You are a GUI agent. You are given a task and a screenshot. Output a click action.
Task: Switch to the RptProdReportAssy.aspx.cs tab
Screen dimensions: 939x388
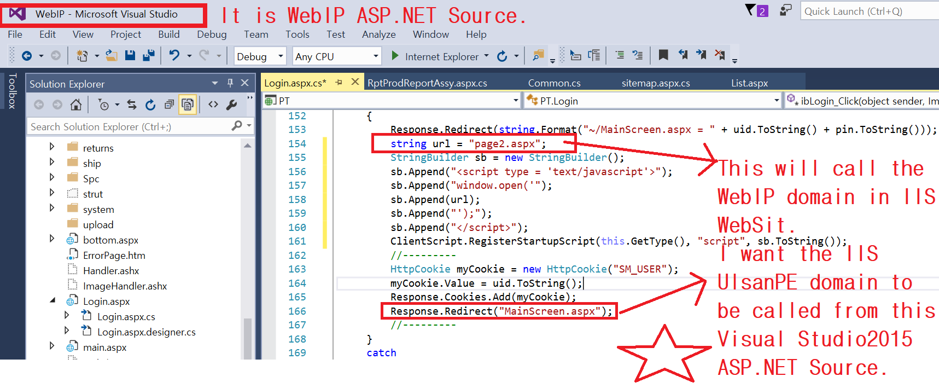(427, 83)
